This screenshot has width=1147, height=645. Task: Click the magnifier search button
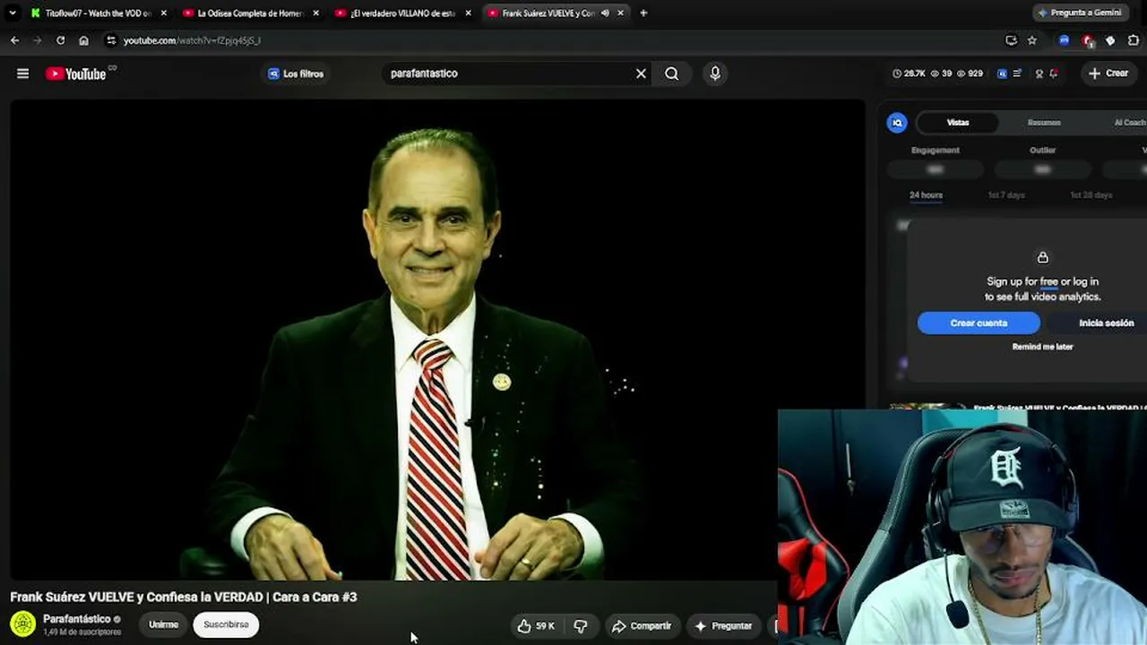[x=672, y=73]
